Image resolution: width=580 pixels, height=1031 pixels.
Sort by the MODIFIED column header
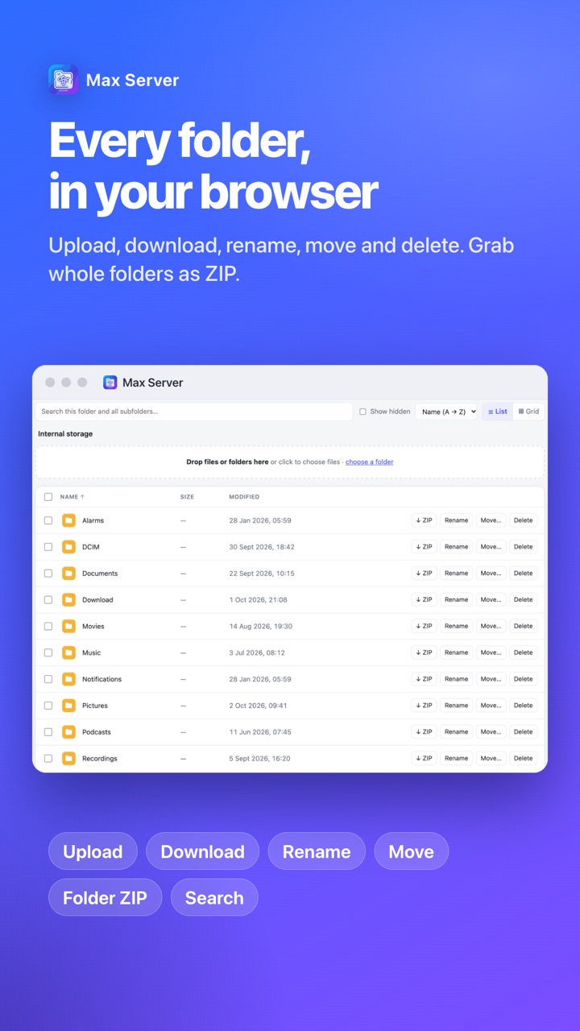pos(244,497)
